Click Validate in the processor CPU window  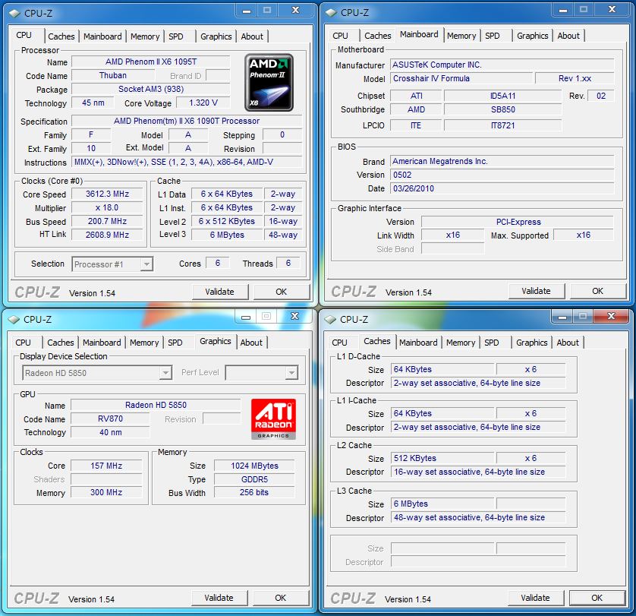tap(219, 292)
